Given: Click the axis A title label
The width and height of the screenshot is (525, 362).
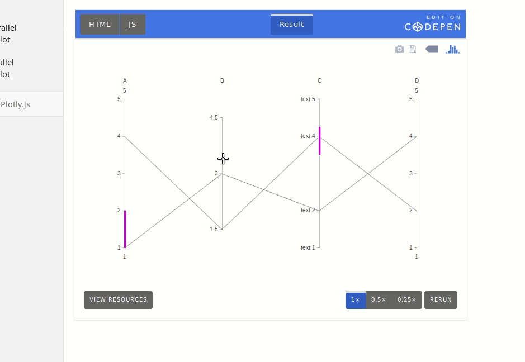Looking at the screenshot, I should pyautogui.click(x=125, y=80).
